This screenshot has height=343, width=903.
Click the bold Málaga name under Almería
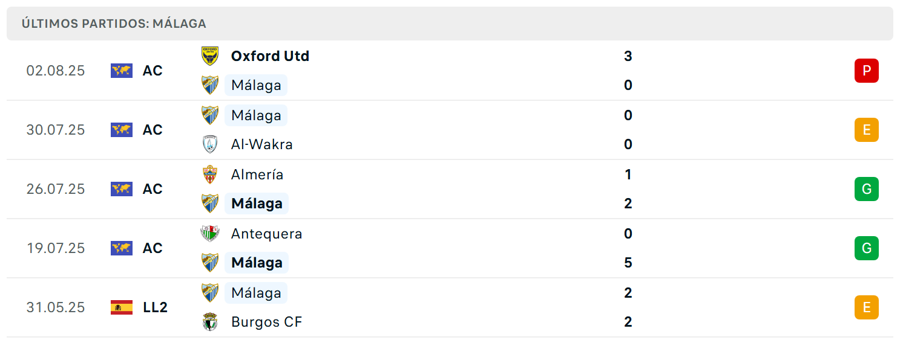coord(257,204)
